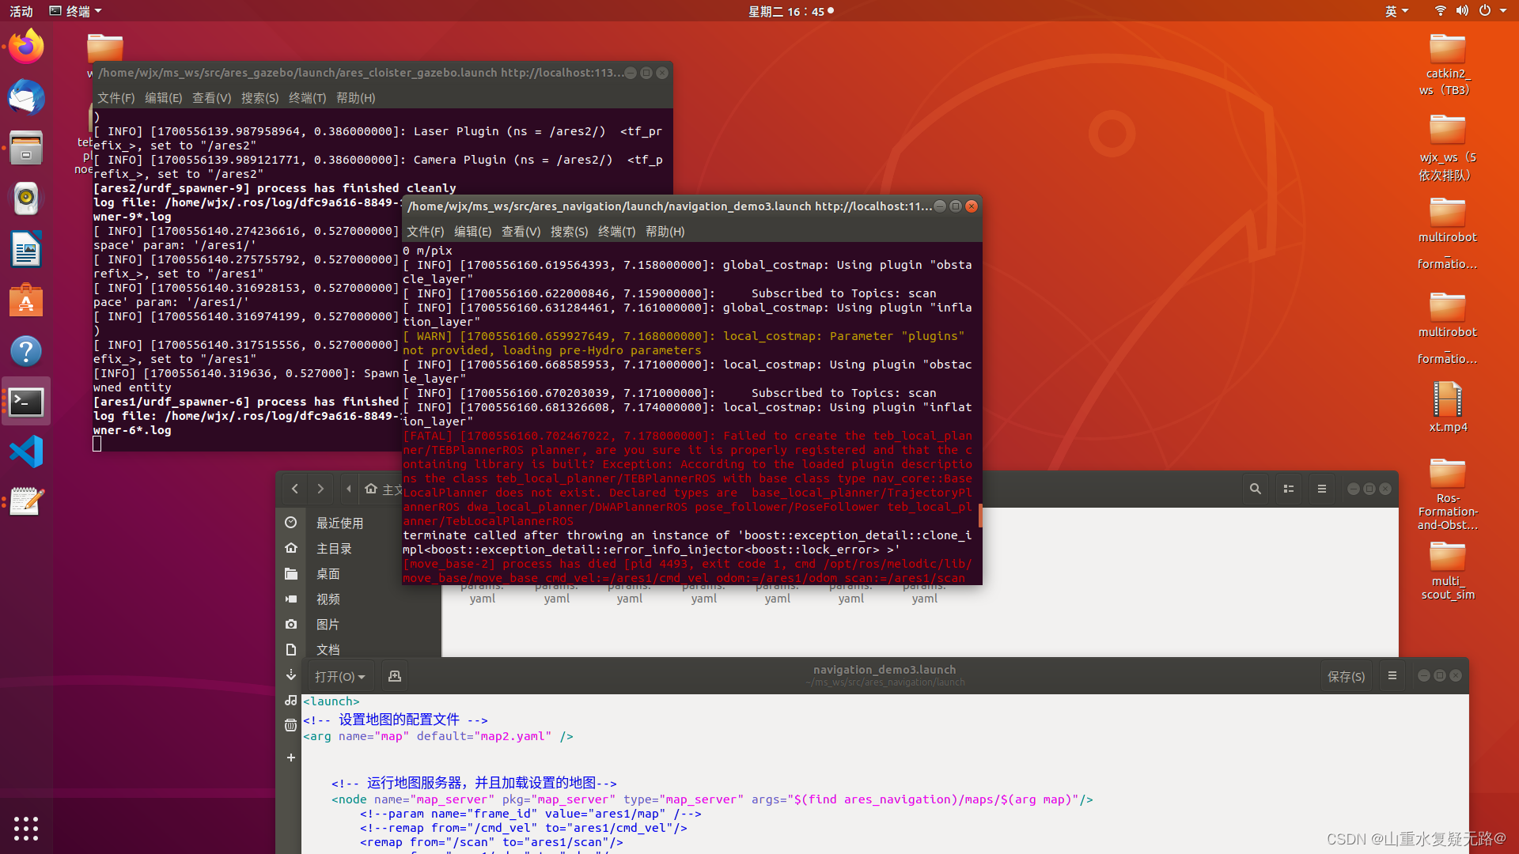
Task: Open 帮助(H) menu in navigation_demo3 terminal
Action: point(665,232)
